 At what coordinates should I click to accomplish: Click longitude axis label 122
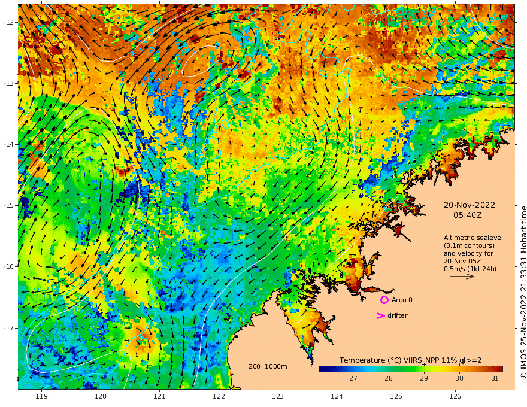[219, 396]
